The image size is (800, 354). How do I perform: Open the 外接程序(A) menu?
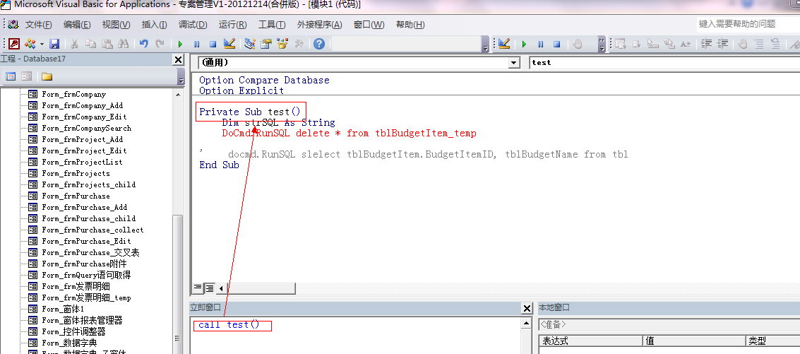tap(319, 25)
